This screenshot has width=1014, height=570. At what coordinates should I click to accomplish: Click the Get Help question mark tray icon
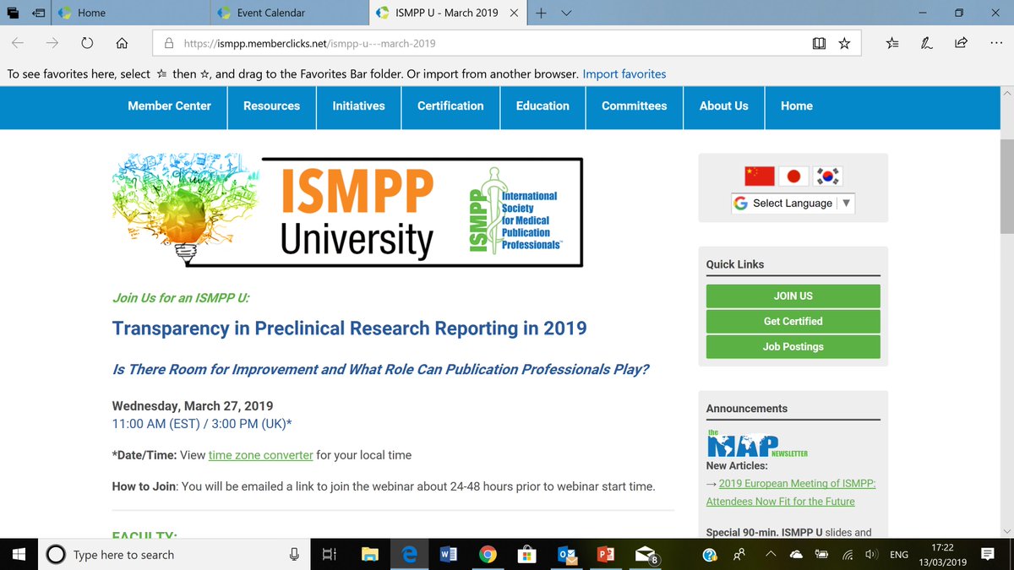pos(710,555)
